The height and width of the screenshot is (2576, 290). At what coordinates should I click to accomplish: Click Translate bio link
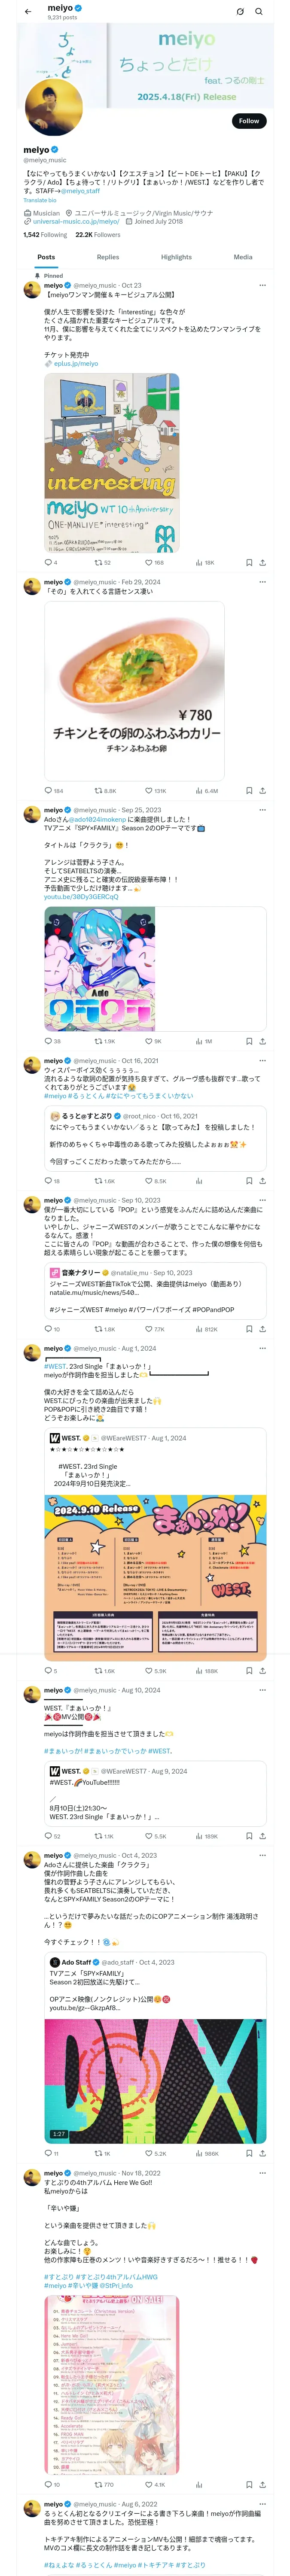[x=40, y=200]
